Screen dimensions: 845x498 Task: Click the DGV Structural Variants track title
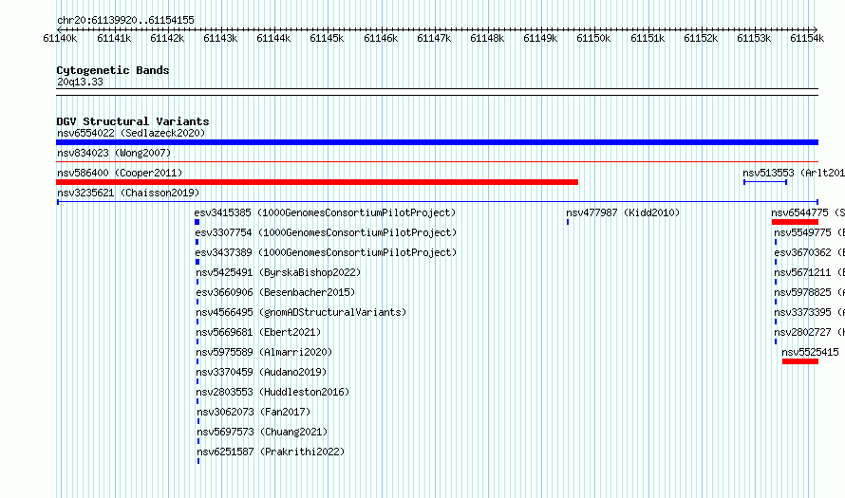(x=133, y=121)
